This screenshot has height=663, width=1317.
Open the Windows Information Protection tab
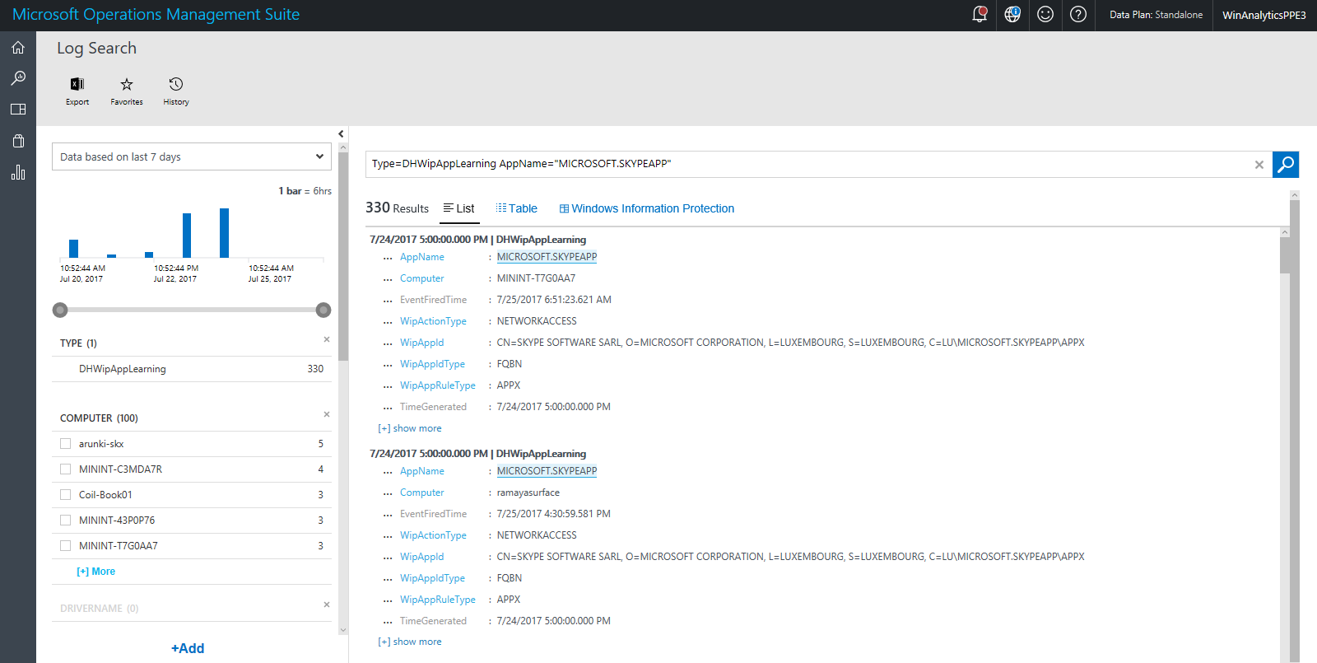(647, 208)
